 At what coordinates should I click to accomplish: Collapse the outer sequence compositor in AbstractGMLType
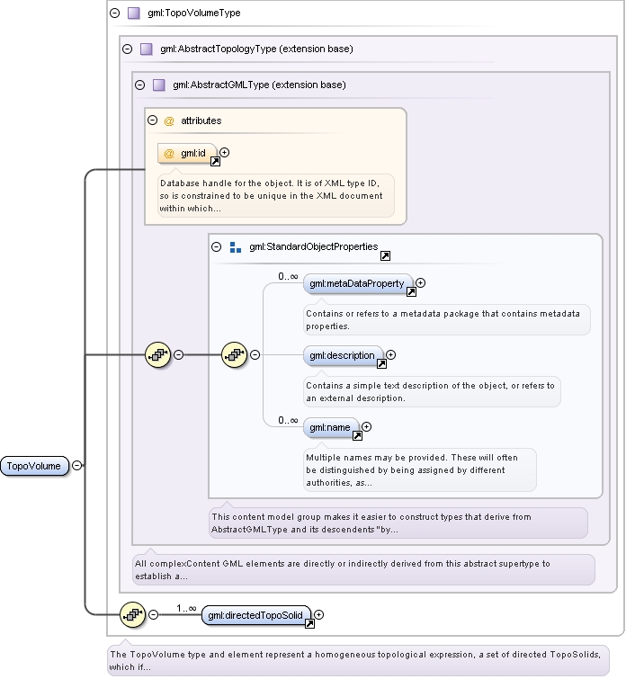point(178,354)
